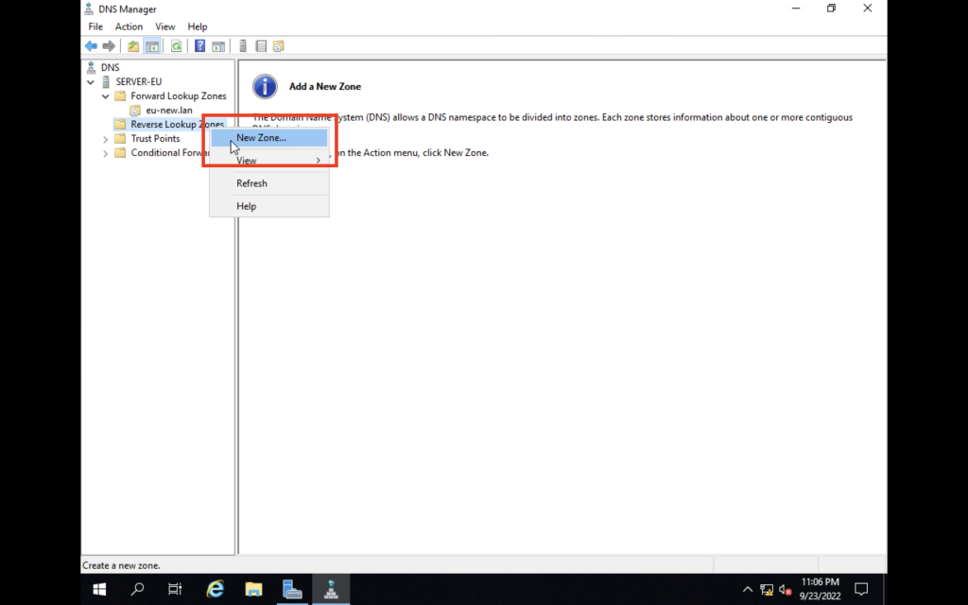This screenshot has height=605, width=968.
Task: Open the Windows Start menu
Action: point(98,590)
